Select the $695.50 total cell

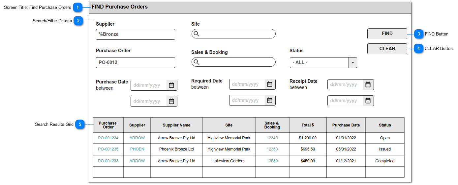click(x=308, y=149)
